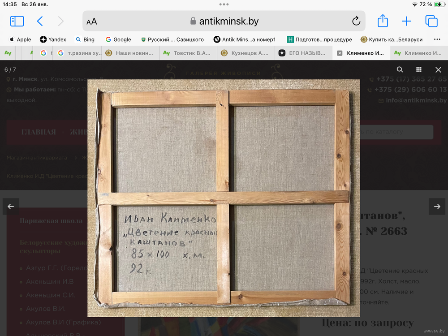
Task: Open a new tab with plus
Action: coord(406,21)
